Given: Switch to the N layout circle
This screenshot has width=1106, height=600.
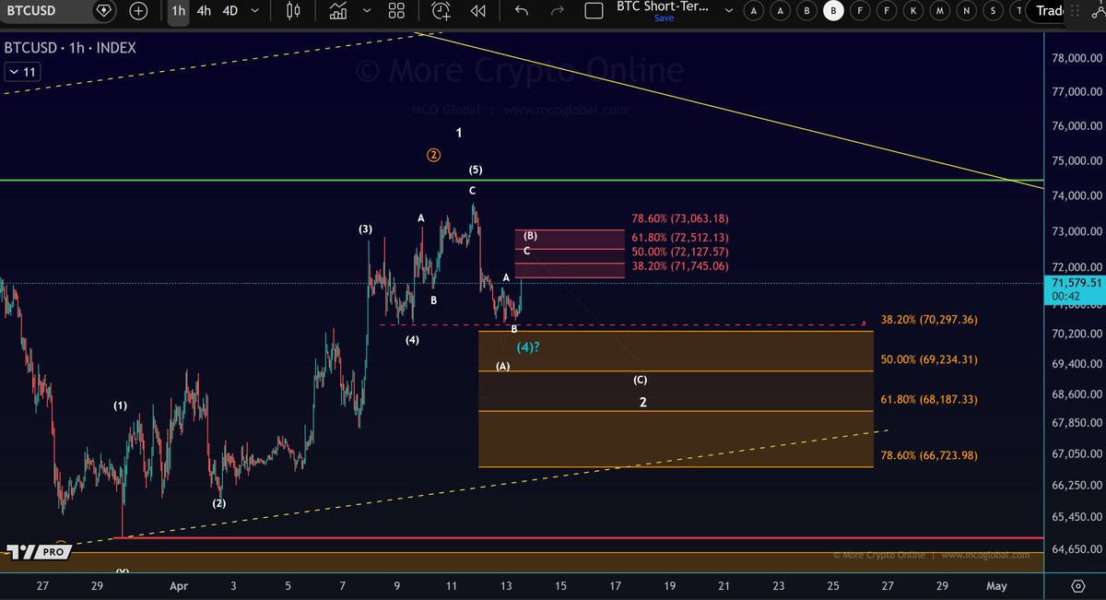Looking at the screenshot, I should click(966, 11).
